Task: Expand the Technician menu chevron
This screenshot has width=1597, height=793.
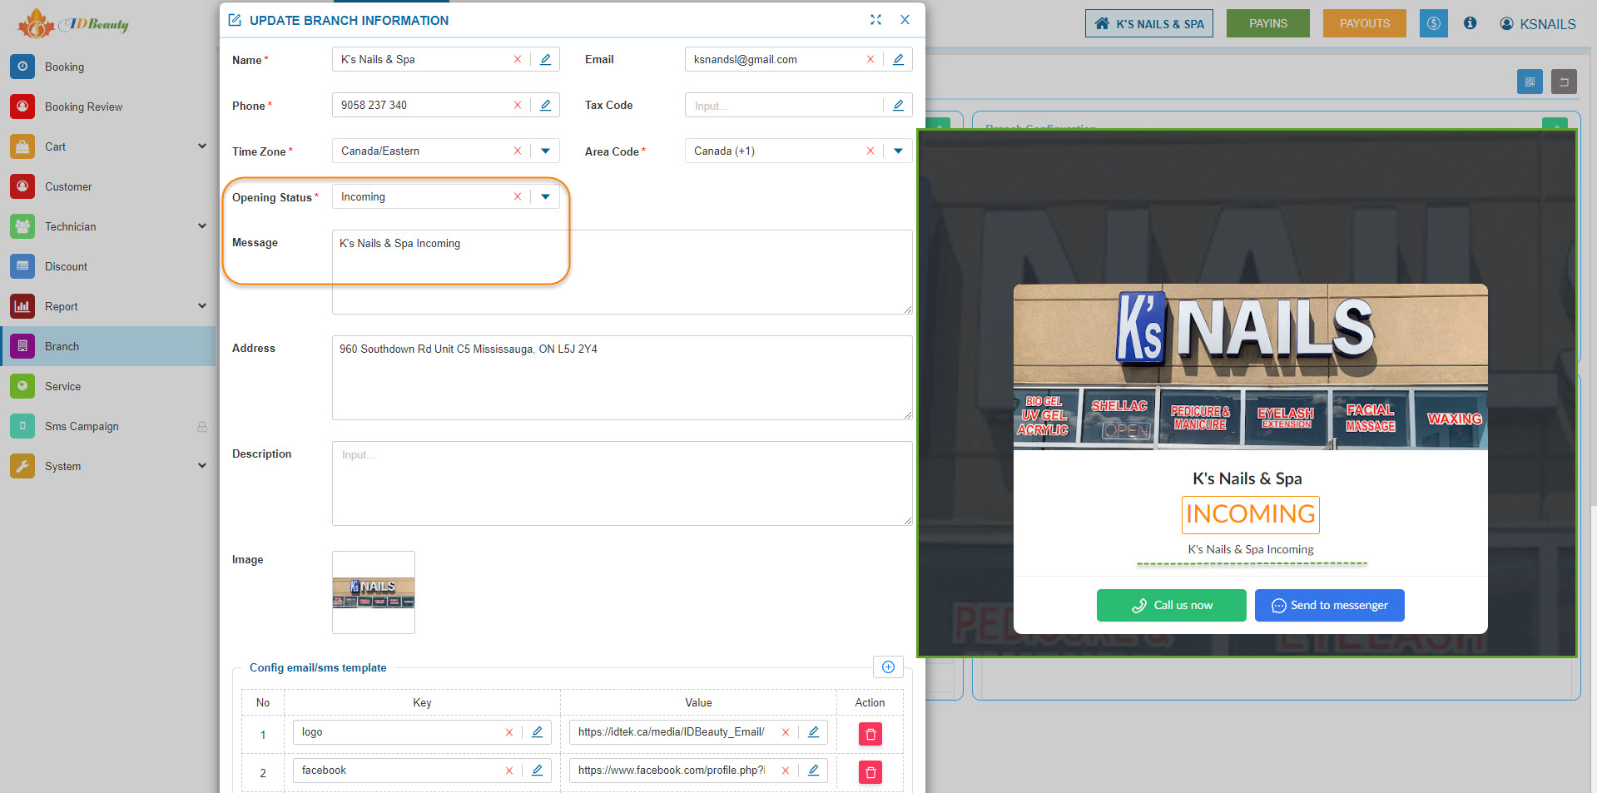Action: click(x=201, y=226)
